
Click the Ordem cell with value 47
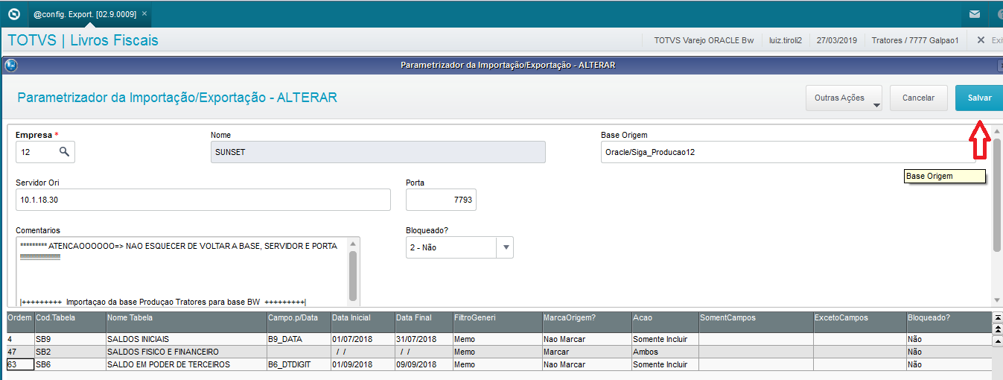tap(20, 352)
